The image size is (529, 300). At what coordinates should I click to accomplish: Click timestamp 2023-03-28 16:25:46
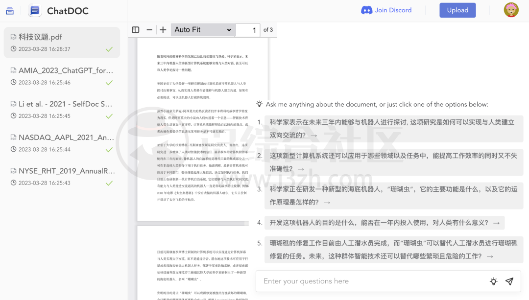pos(45,83)
